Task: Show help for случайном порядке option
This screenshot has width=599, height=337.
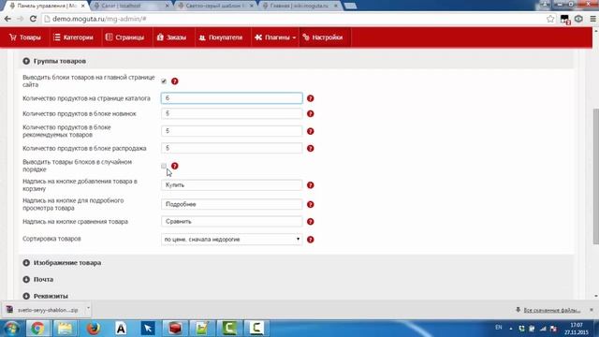Action: [175, 166]
